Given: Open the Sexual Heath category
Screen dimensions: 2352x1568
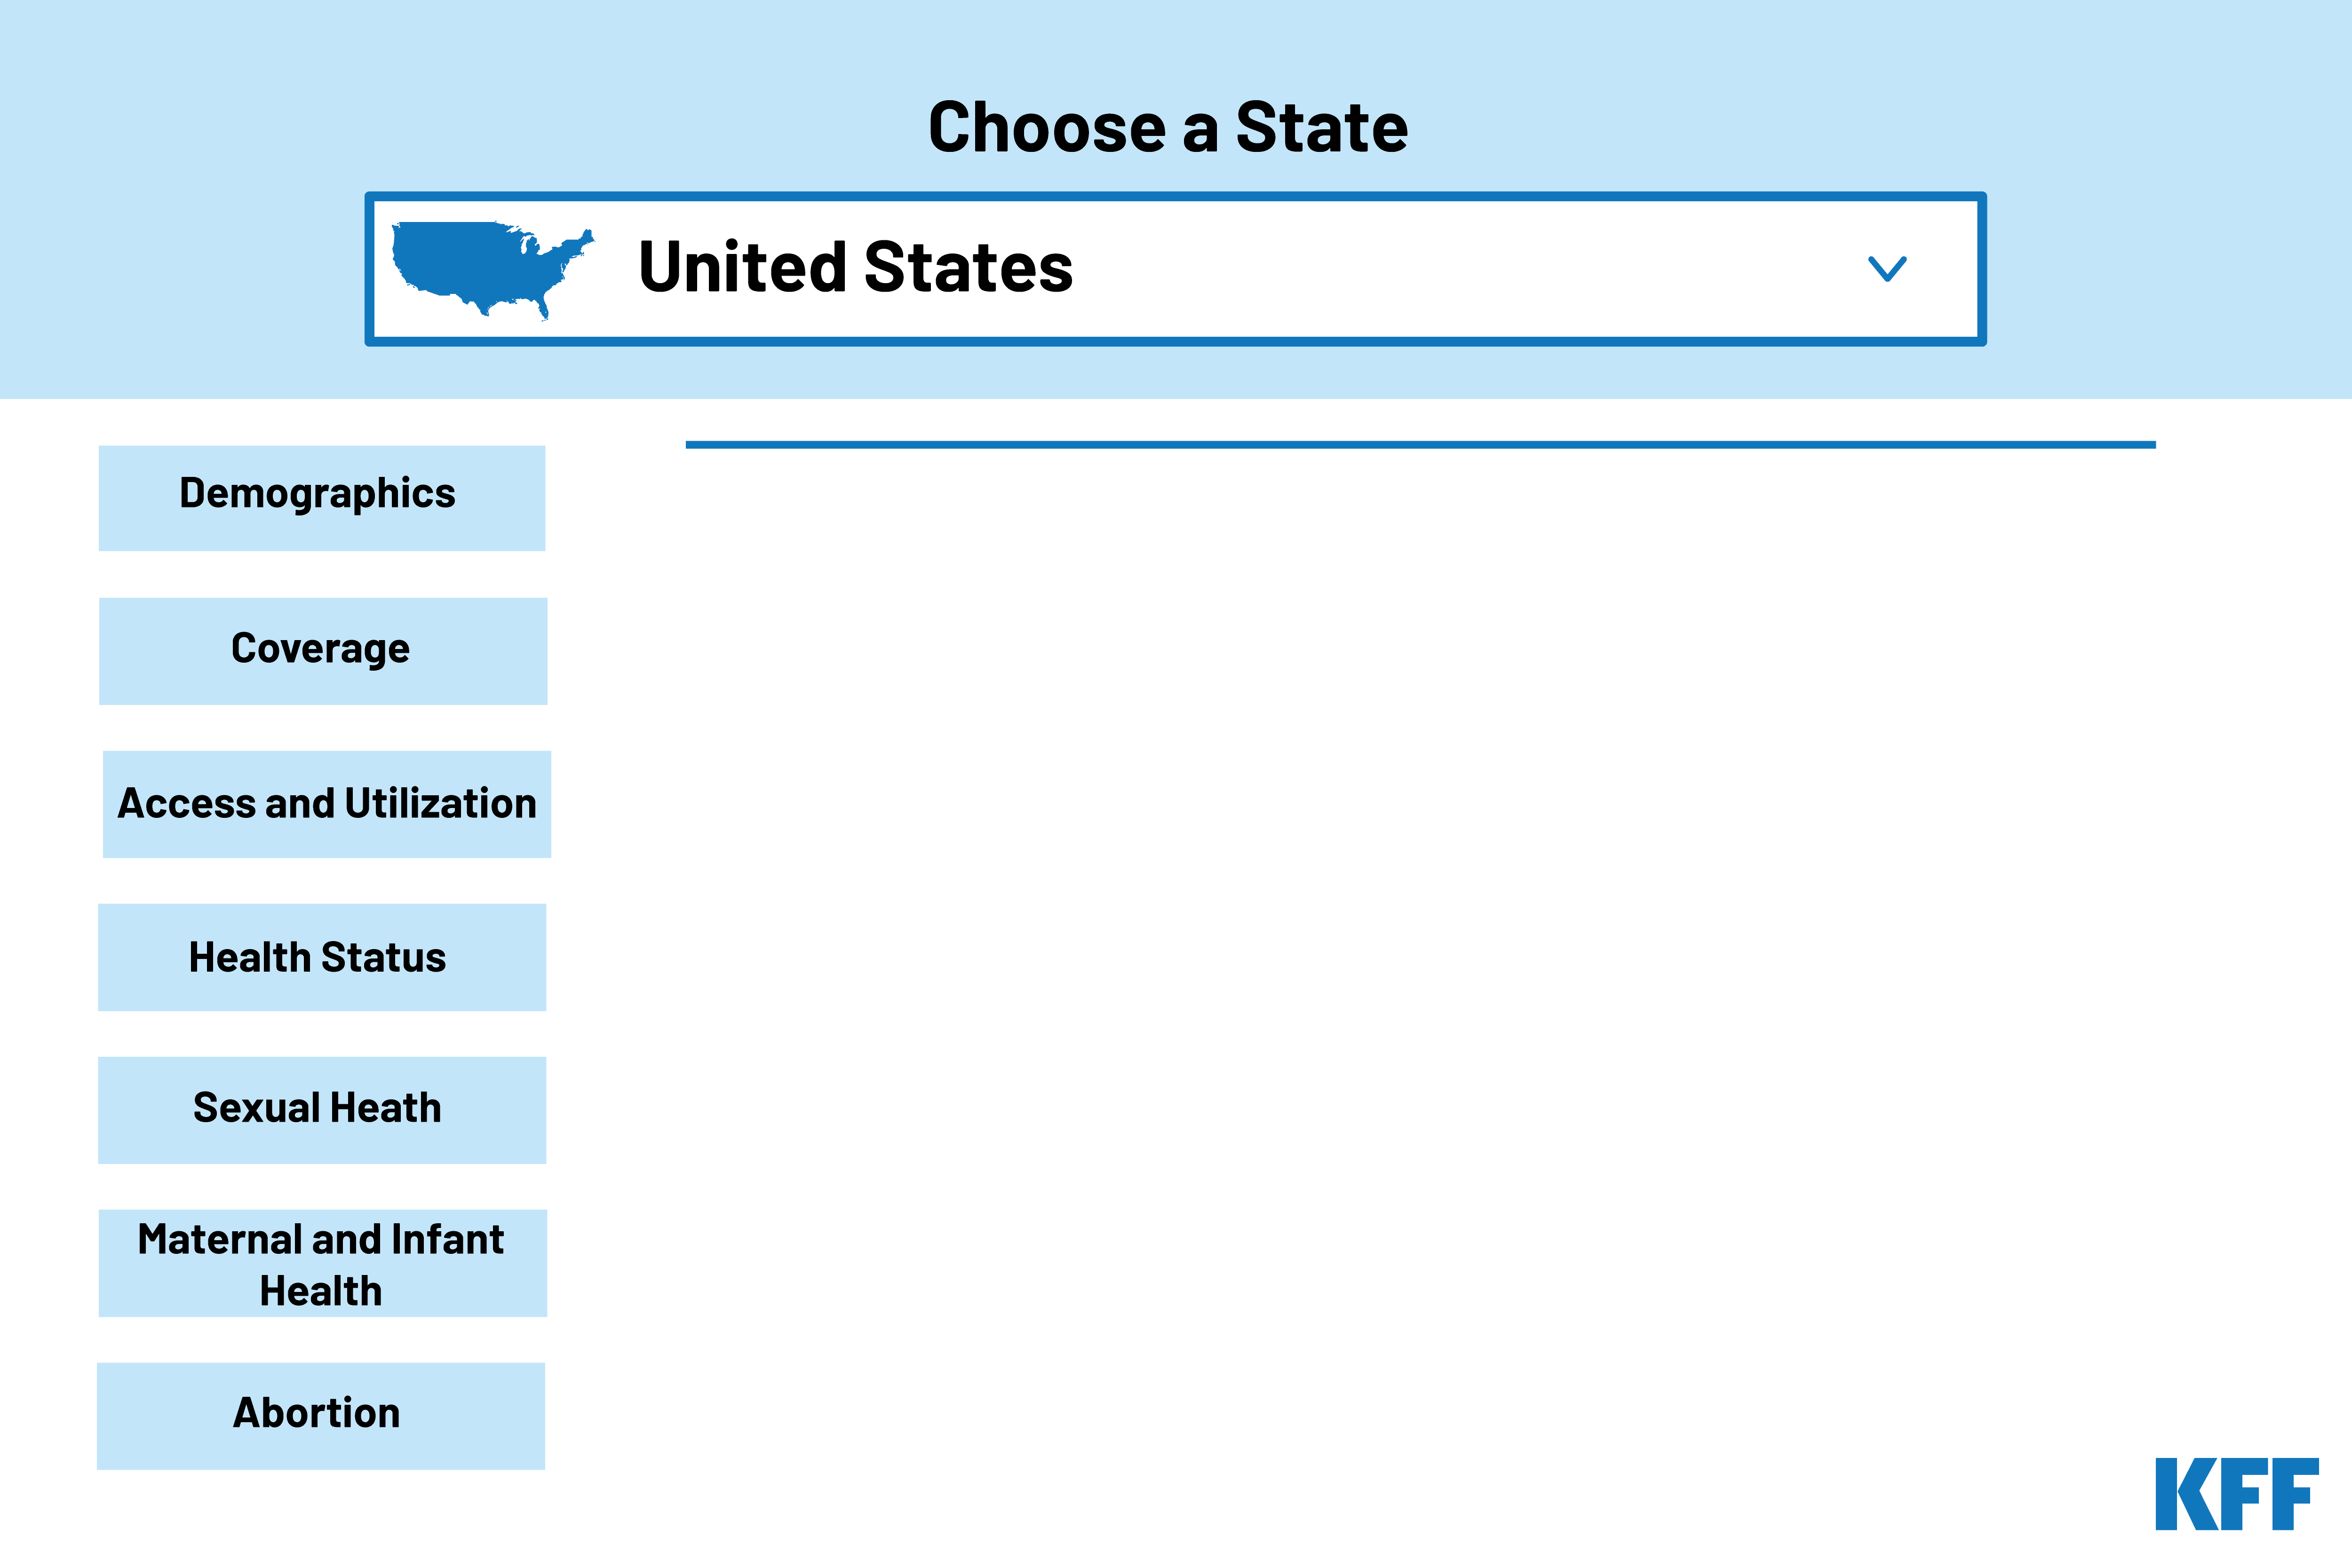Looking at the screenshot, I should pos(321,1109).
